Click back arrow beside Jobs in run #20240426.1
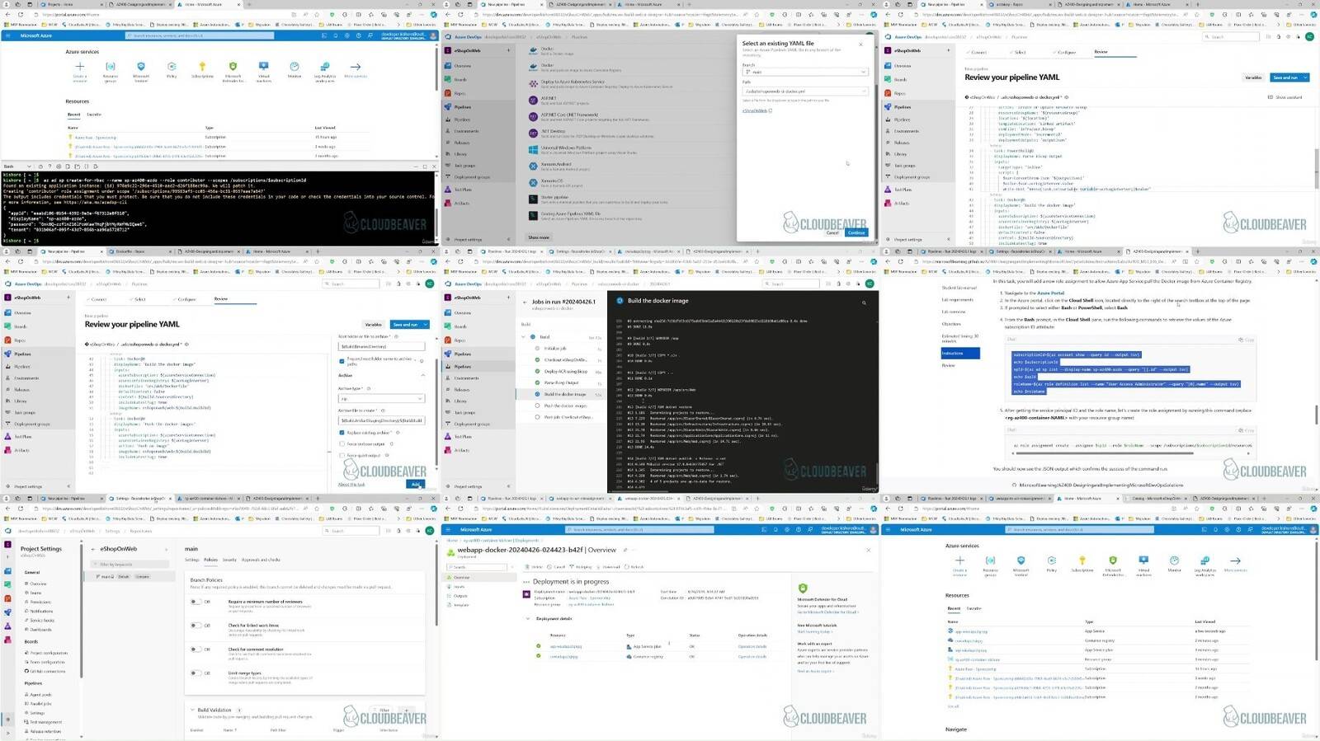The width and height of the screenshot is (1320, 741). tap(526, 302)
